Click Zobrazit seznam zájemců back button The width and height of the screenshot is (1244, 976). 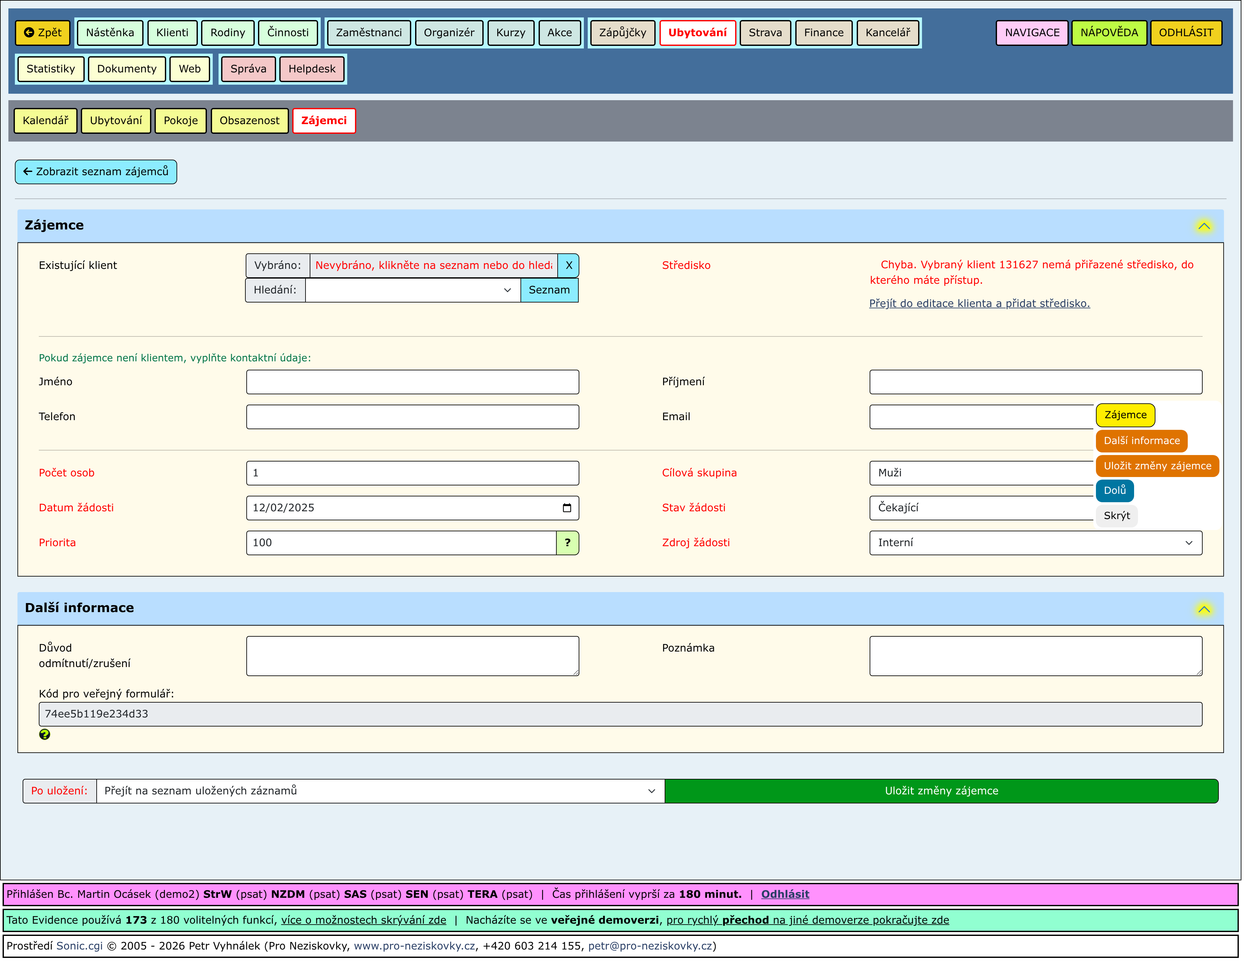[96, 172]
